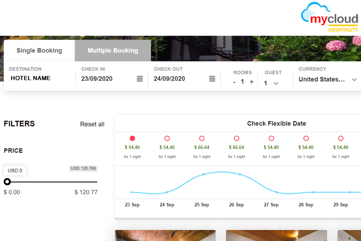Click the chart data point for 25 Sep
The height and width of the screenshot is (241, 361).
coord(203,174)
